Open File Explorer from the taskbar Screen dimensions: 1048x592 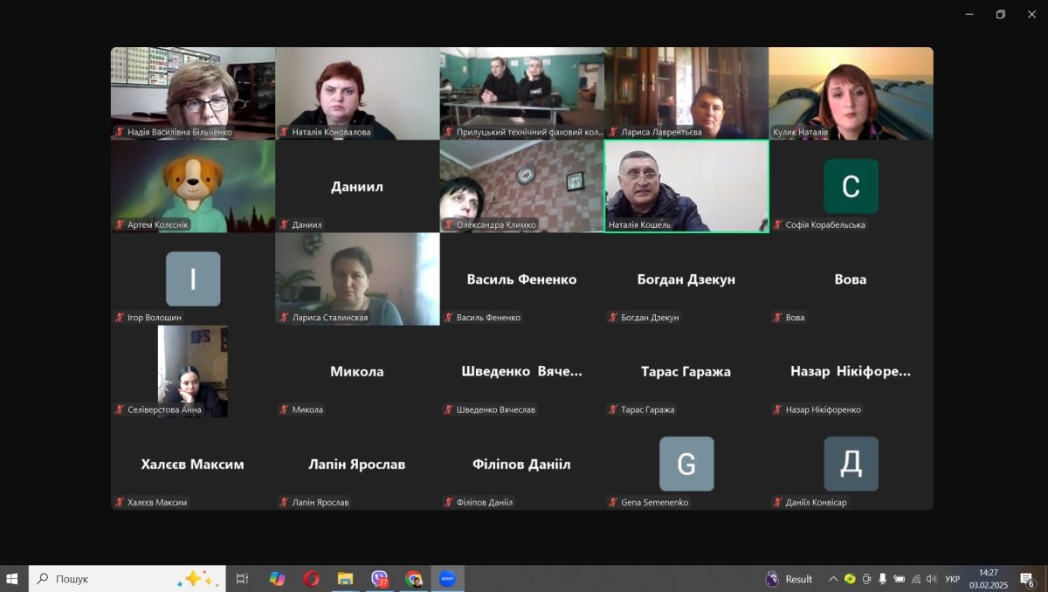[x=345, y=579]
